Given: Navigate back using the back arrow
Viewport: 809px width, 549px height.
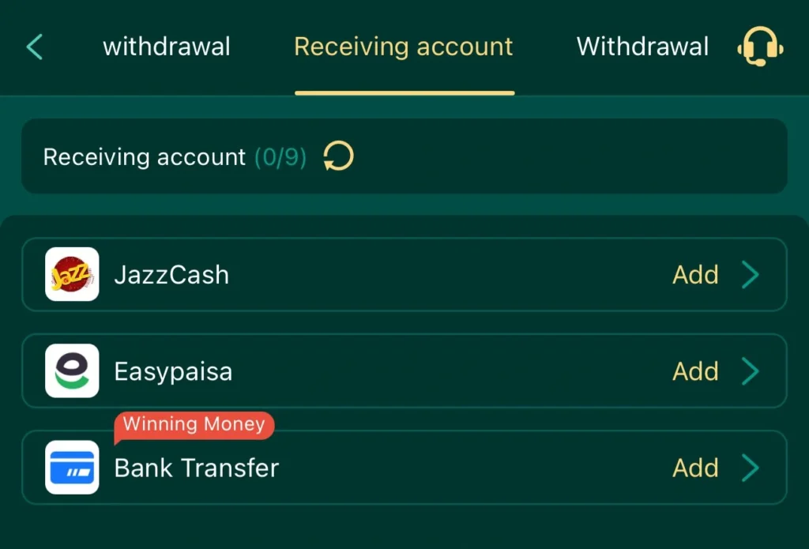Looking at the screenshot, I should 33,47.
